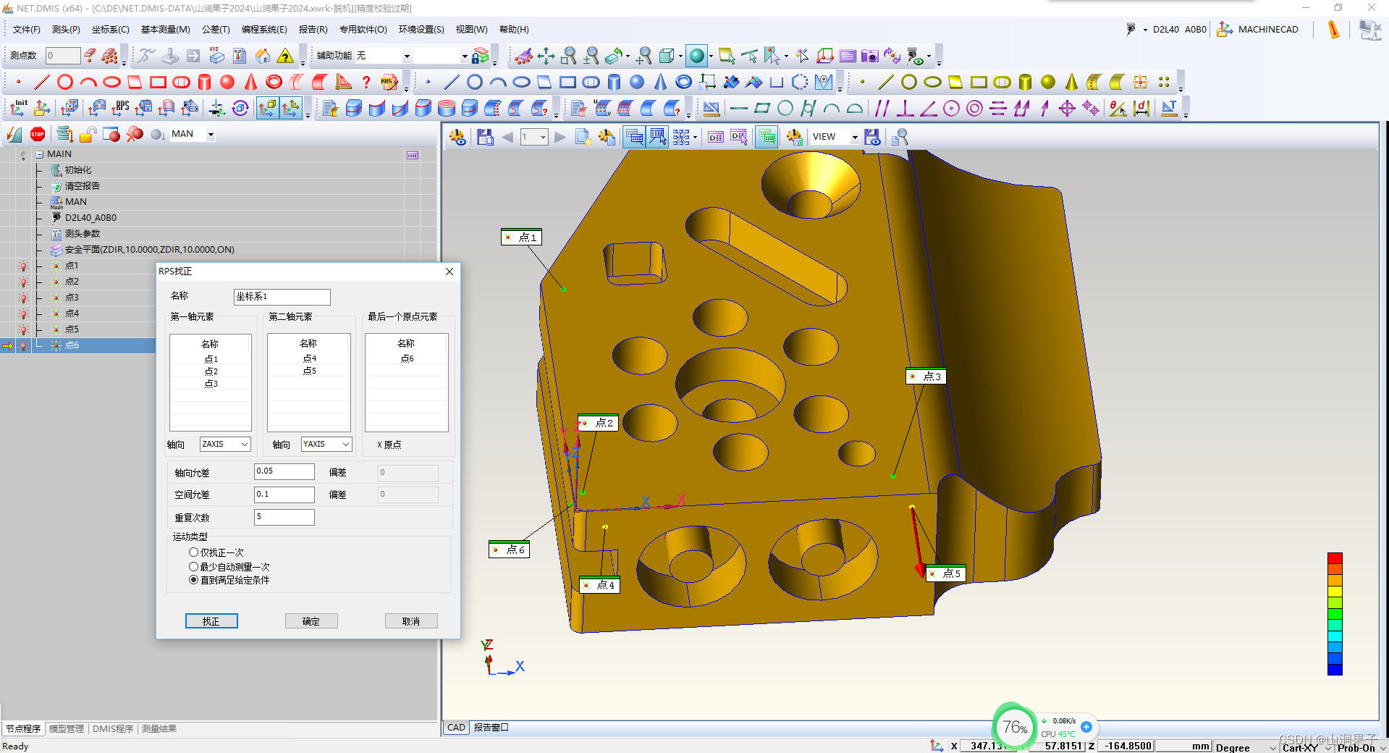The width and height of the screenshot is (1389, 753).
Task: Toggle the light bulb for 点1
Action: (23, 266)
